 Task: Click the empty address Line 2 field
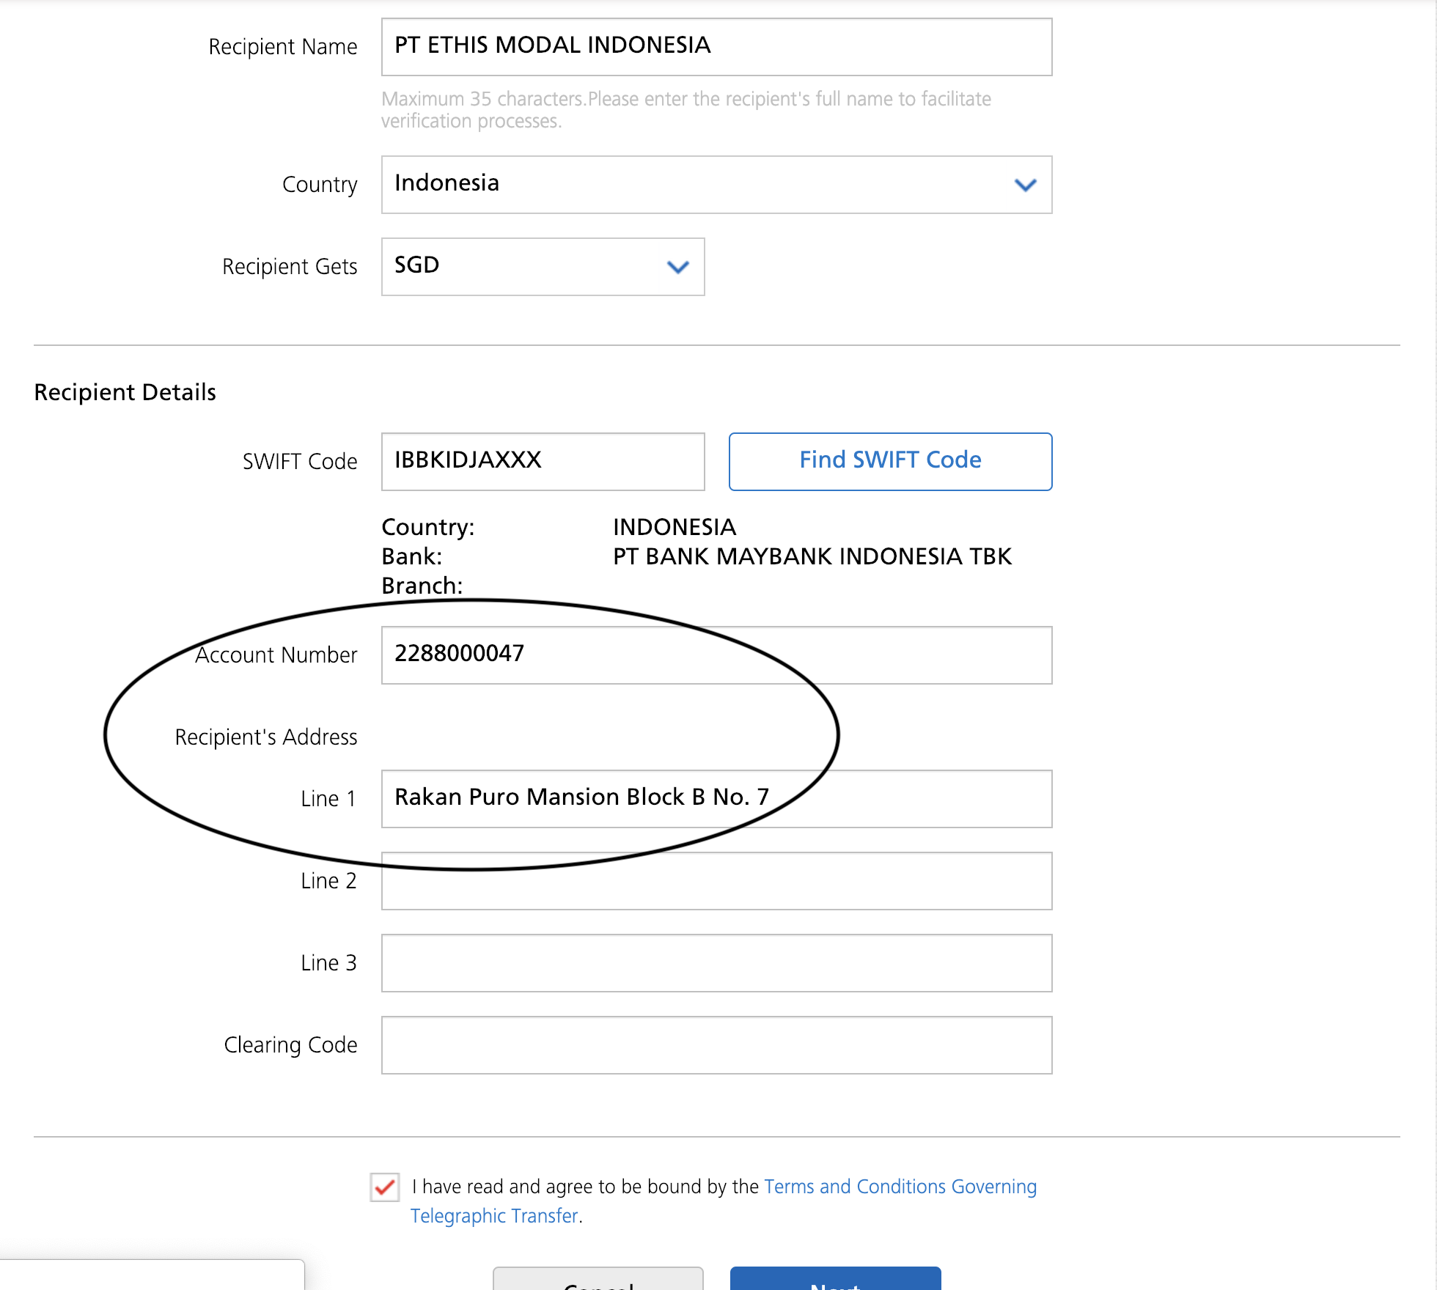716,881
